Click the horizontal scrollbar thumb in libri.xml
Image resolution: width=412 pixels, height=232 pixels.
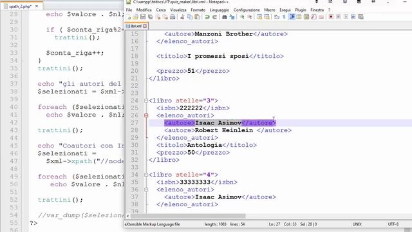(x=188, y=216)
